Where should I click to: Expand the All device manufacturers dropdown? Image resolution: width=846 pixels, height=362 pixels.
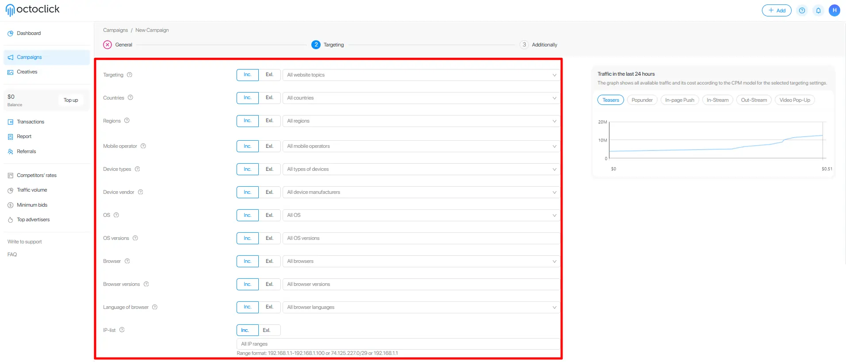pyautogui.click(x=421, y=192)
